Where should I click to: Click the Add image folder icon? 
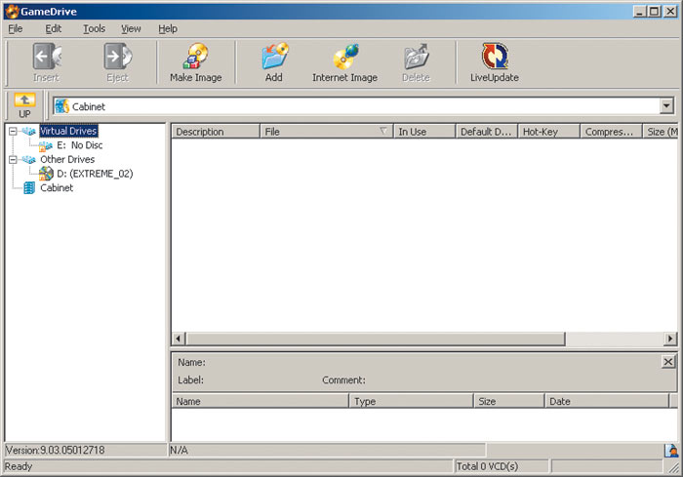[x=274, y=56]
